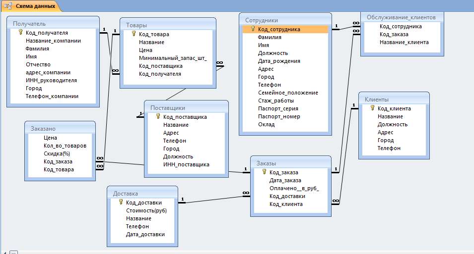Click the primary key icon of Код_товара

pos(134,34)
